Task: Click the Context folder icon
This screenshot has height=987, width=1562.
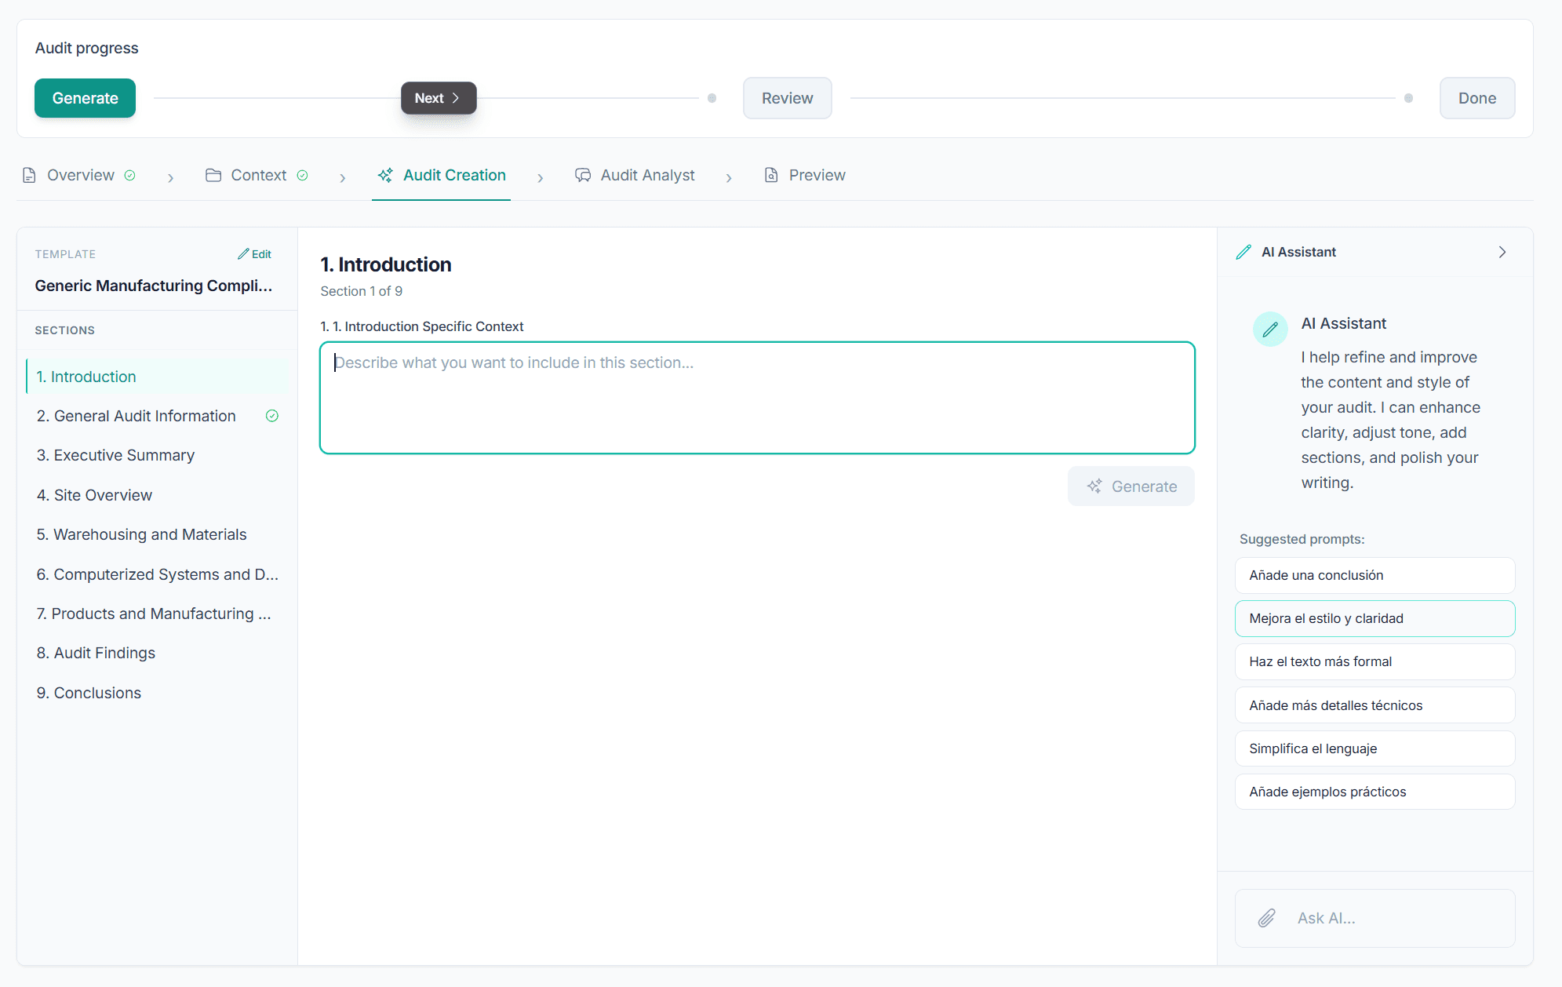Action: 213,175
